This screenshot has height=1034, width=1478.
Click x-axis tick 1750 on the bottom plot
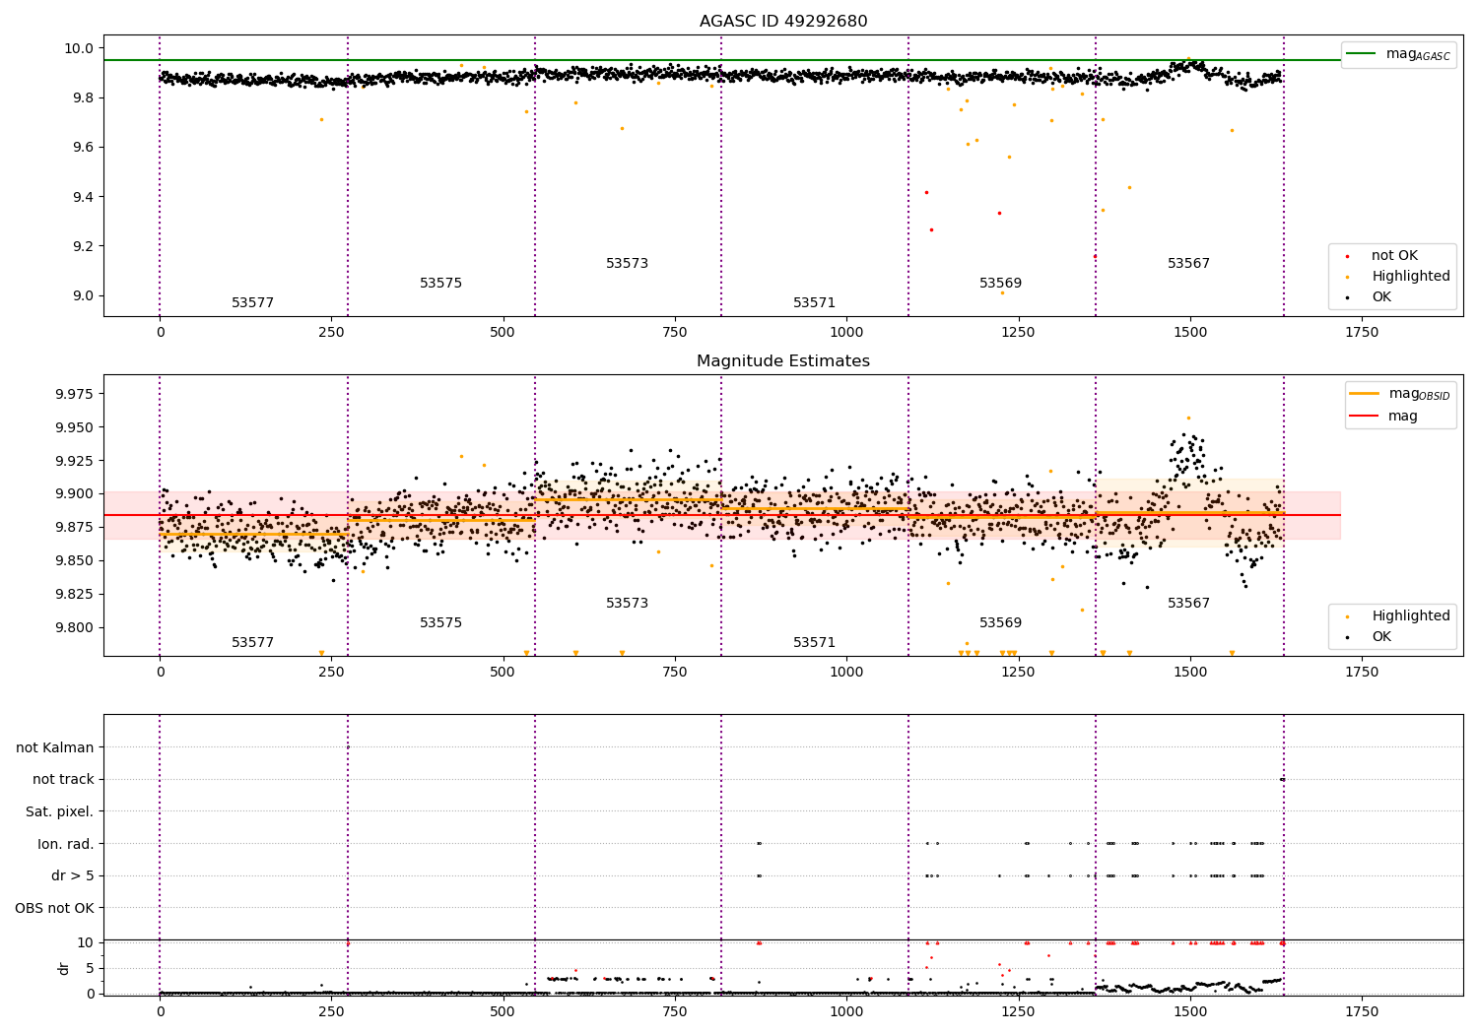pyautogui.click(x=1362, y=1011)
